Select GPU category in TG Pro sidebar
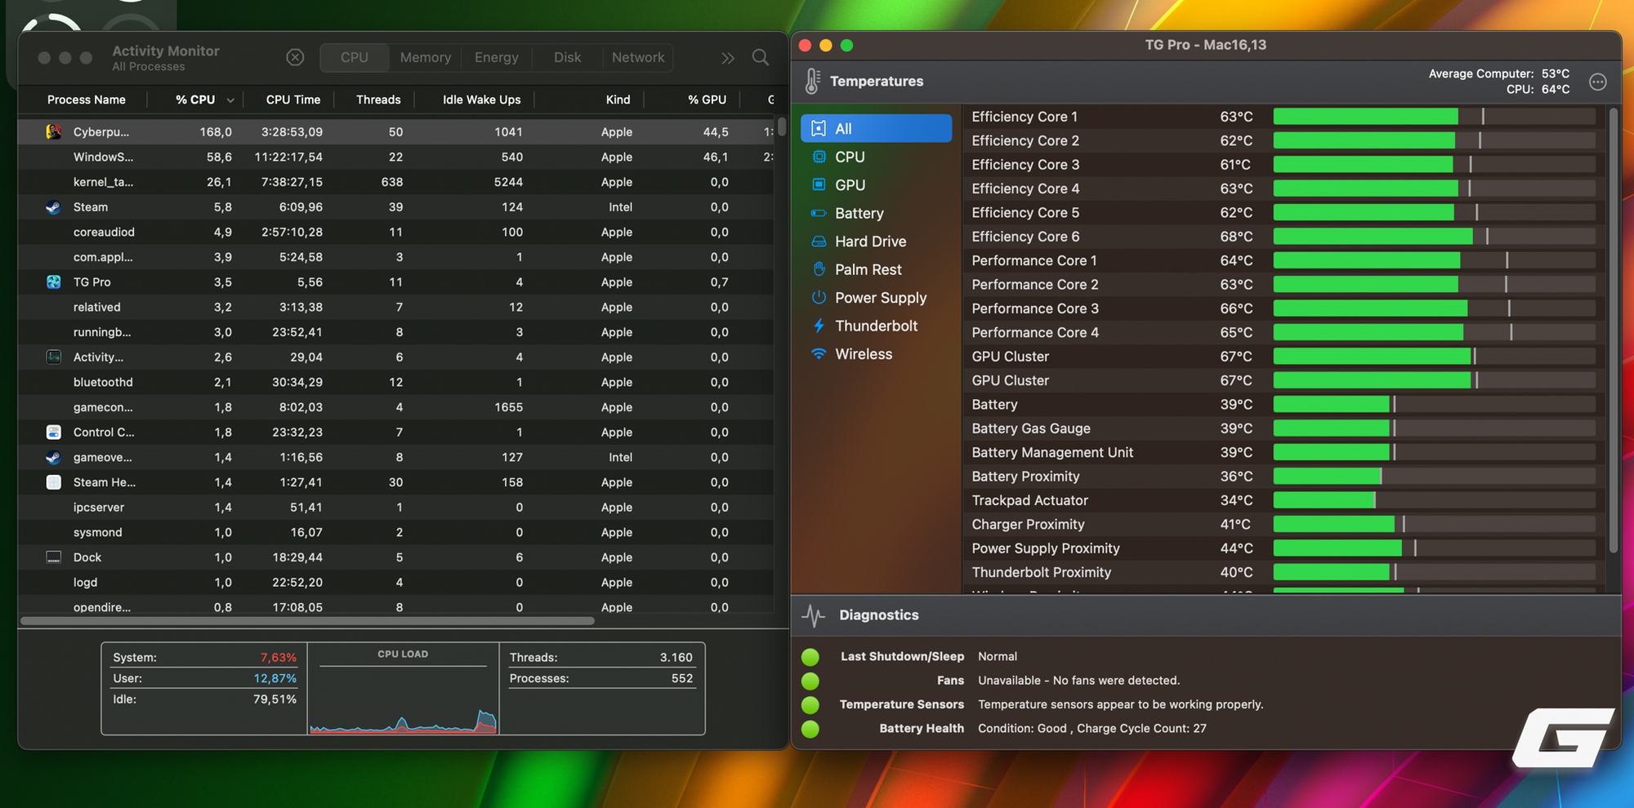The width and height of the screenshot is (1634, 808). [876, 185]
